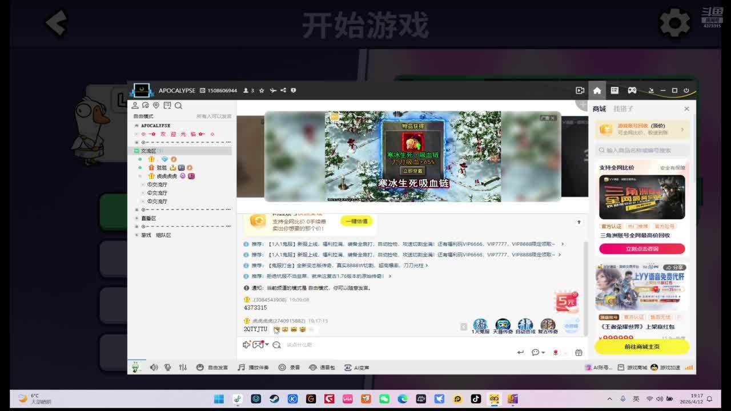The width and height of the screenshot is (731, 411).
Task: Open the gamepad icon in top-right toolbar
Action: coord(632,90)
